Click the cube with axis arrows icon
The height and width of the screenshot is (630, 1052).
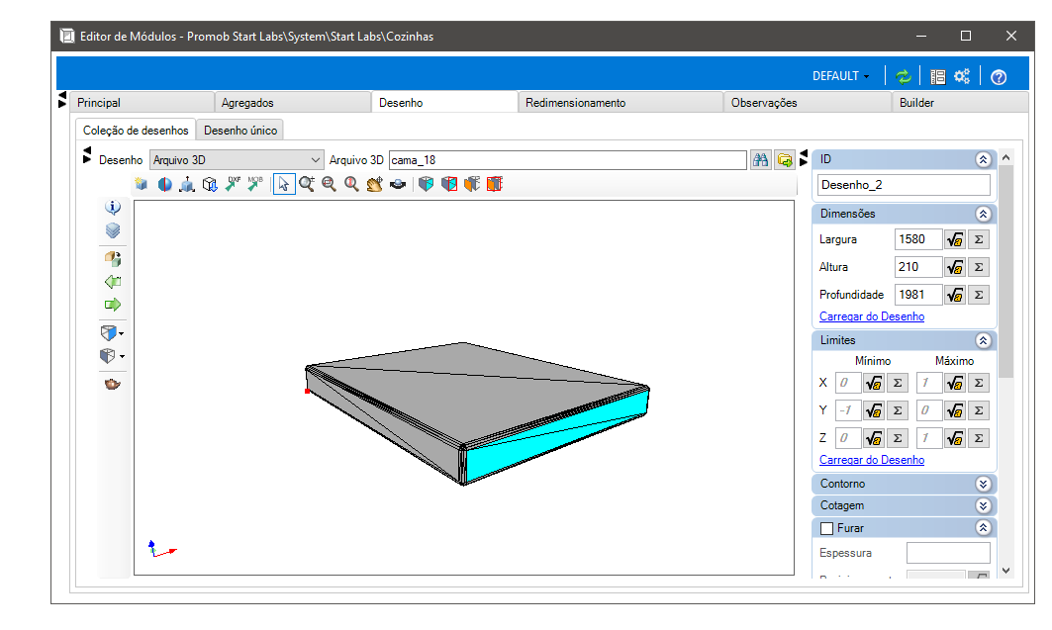click(x=187, y=184)
